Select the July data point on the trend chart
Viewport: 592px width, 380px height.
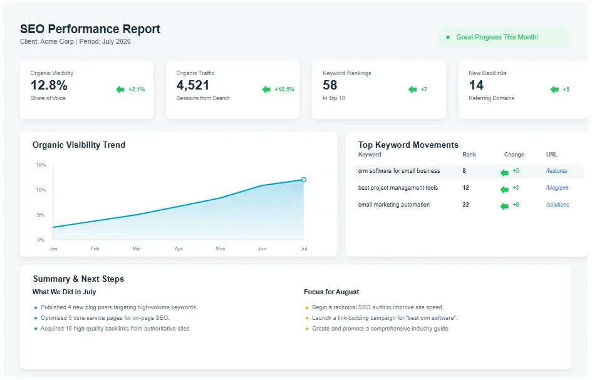coord(303,179)
